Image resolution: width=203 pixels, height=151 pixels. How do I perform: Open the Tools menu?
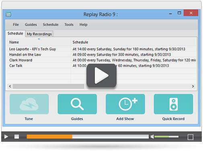pyautogui.click(x=69, y=25)
